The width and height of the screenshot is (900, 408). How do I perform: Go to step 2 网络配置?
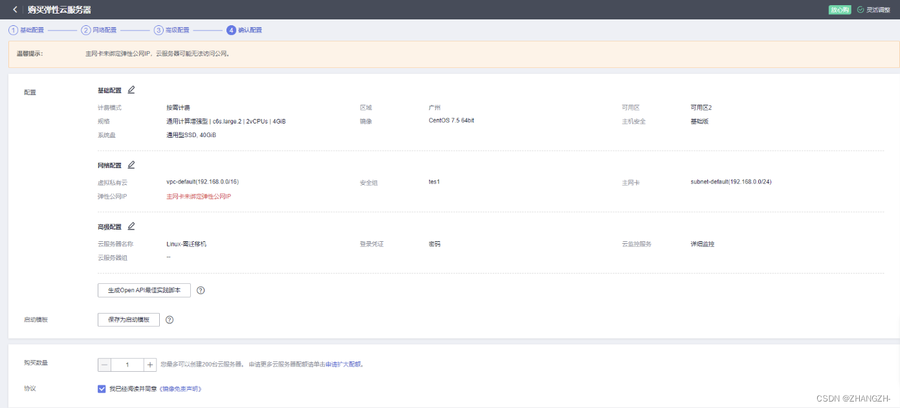coord(99,30)
